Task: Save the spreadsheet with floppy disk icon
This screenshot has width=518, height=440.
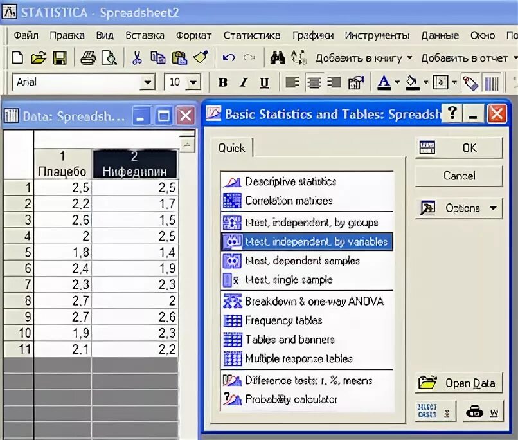Action: (60, 58)
